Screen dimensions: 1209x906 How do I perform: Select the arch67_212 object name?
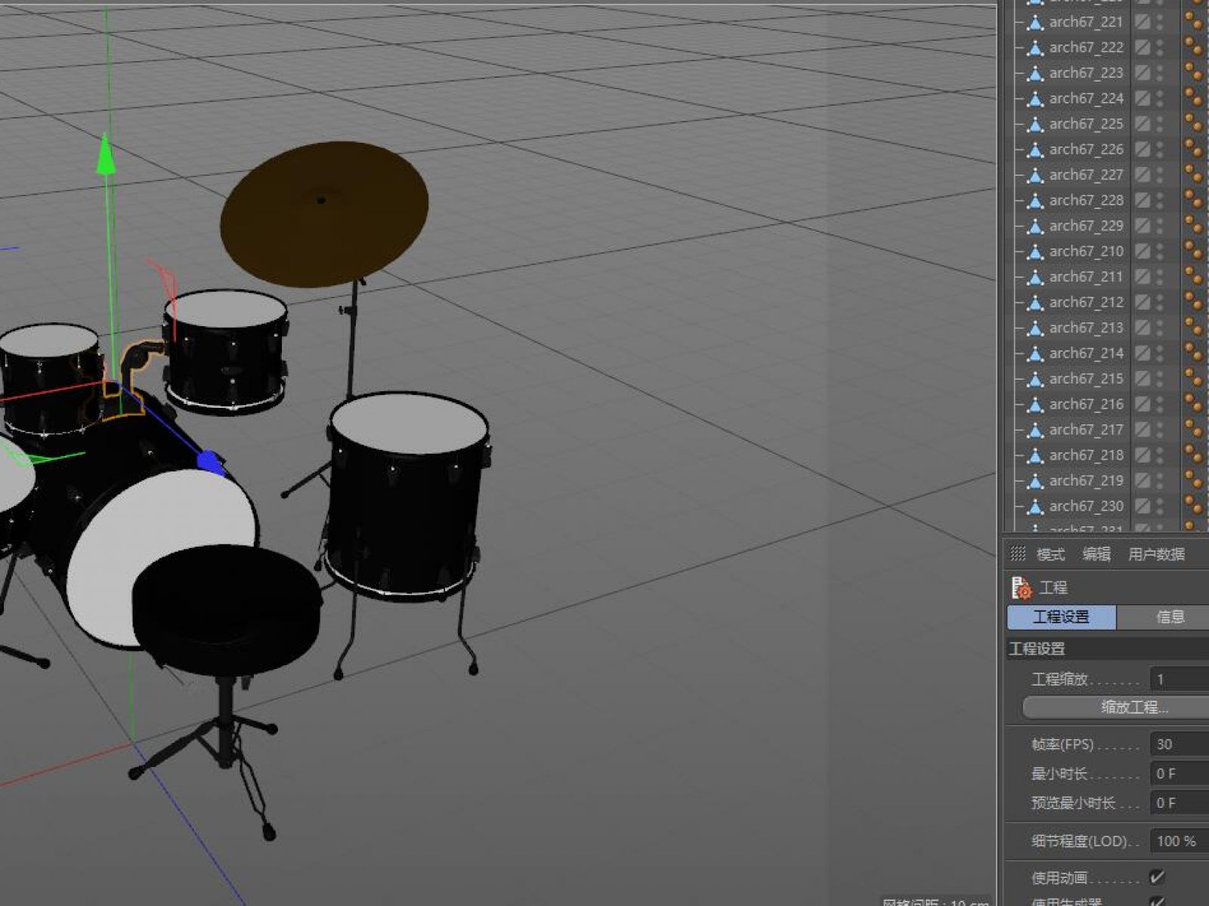click(1086, 302)
